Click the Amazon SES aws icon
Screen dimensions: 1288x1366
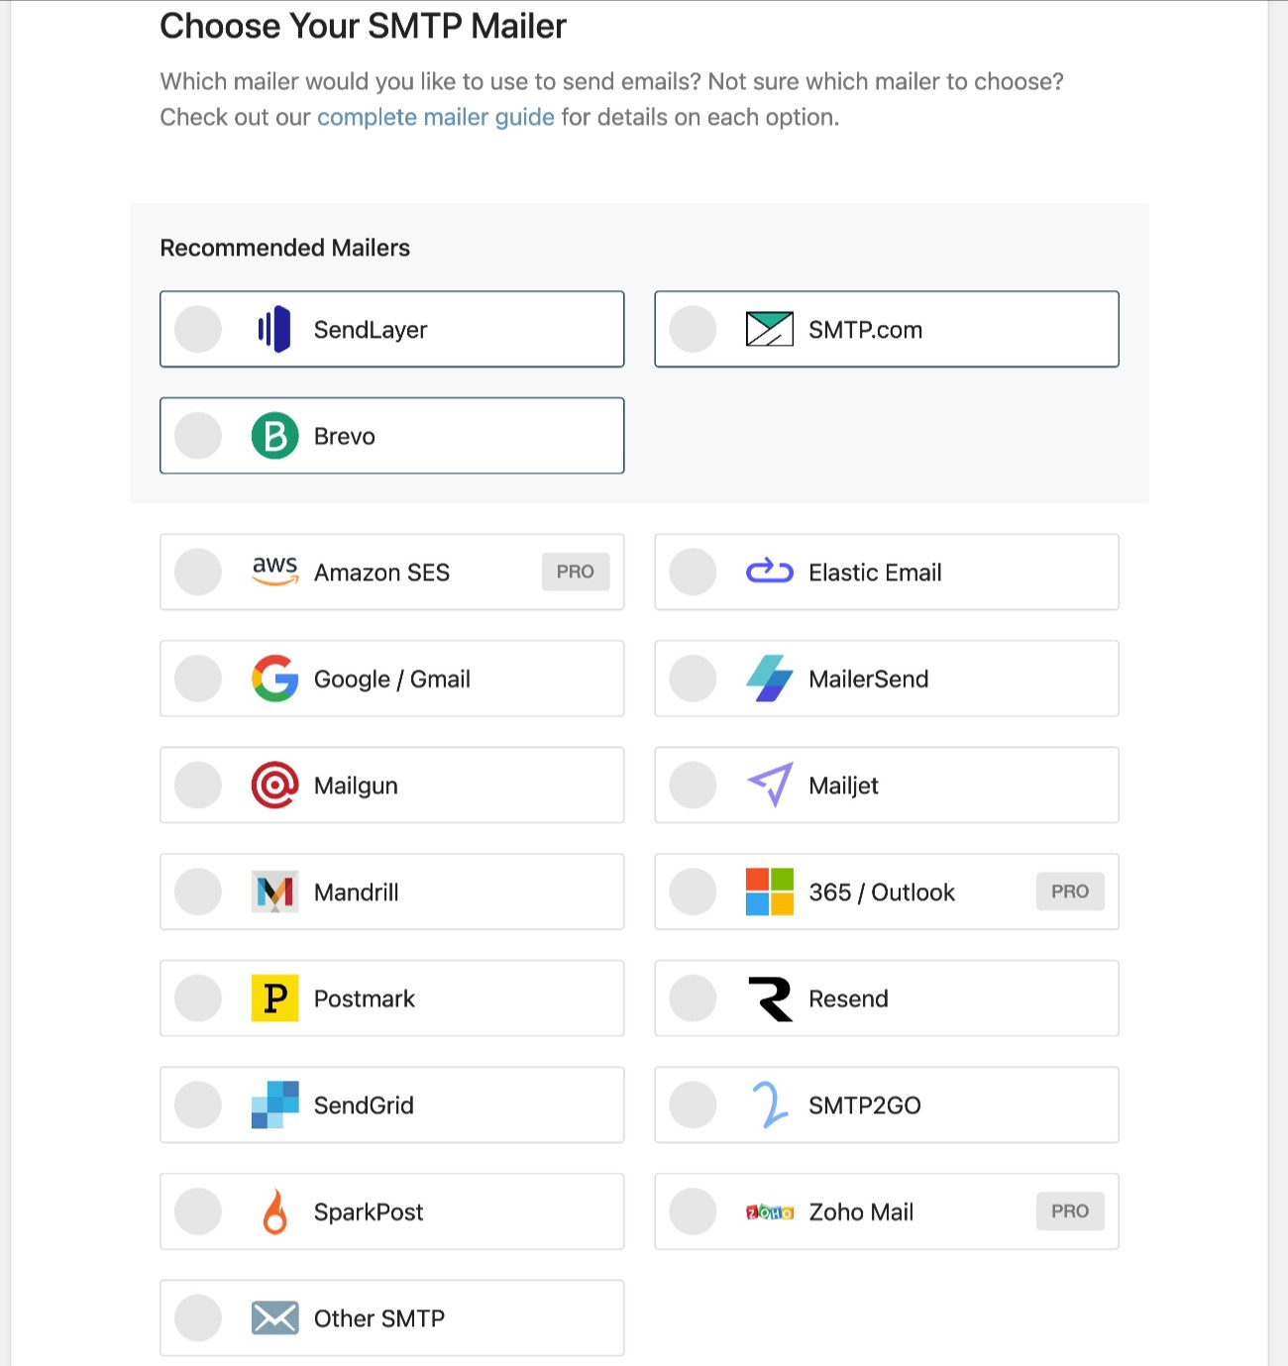click(274, 572)
